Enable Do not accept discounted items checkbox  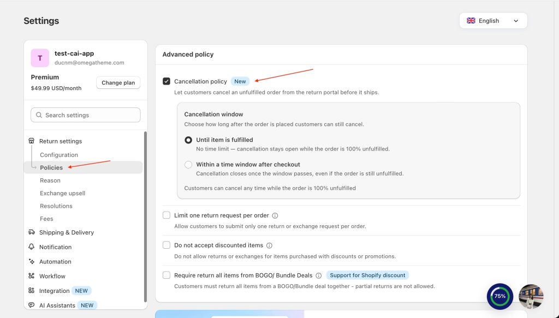click(x=166, y=245)
